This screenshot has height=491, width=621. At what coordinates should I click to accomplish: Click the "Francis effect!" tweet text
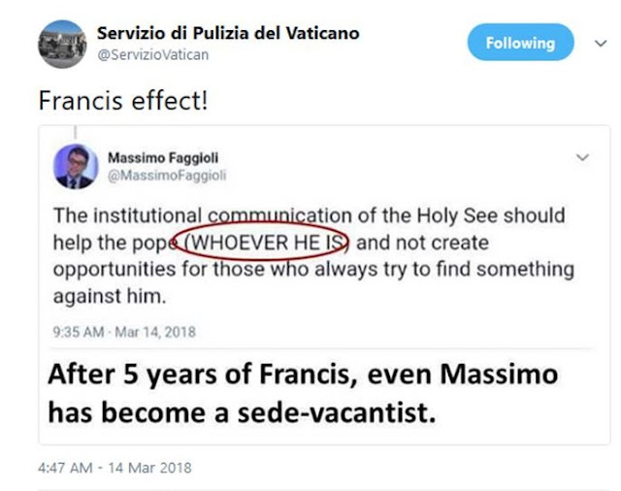point(122,99)
